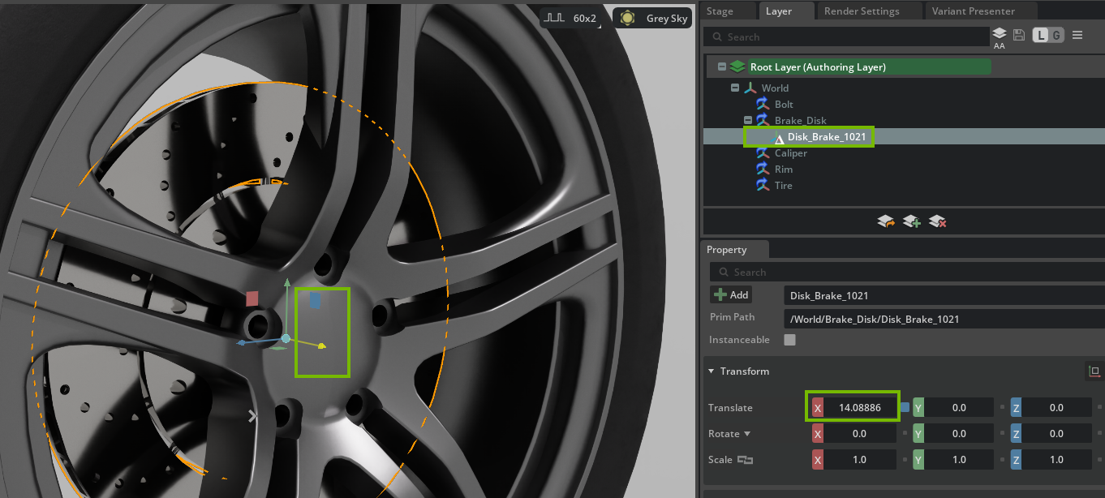Click the red plane handle of gizmo

coord(252,298)
